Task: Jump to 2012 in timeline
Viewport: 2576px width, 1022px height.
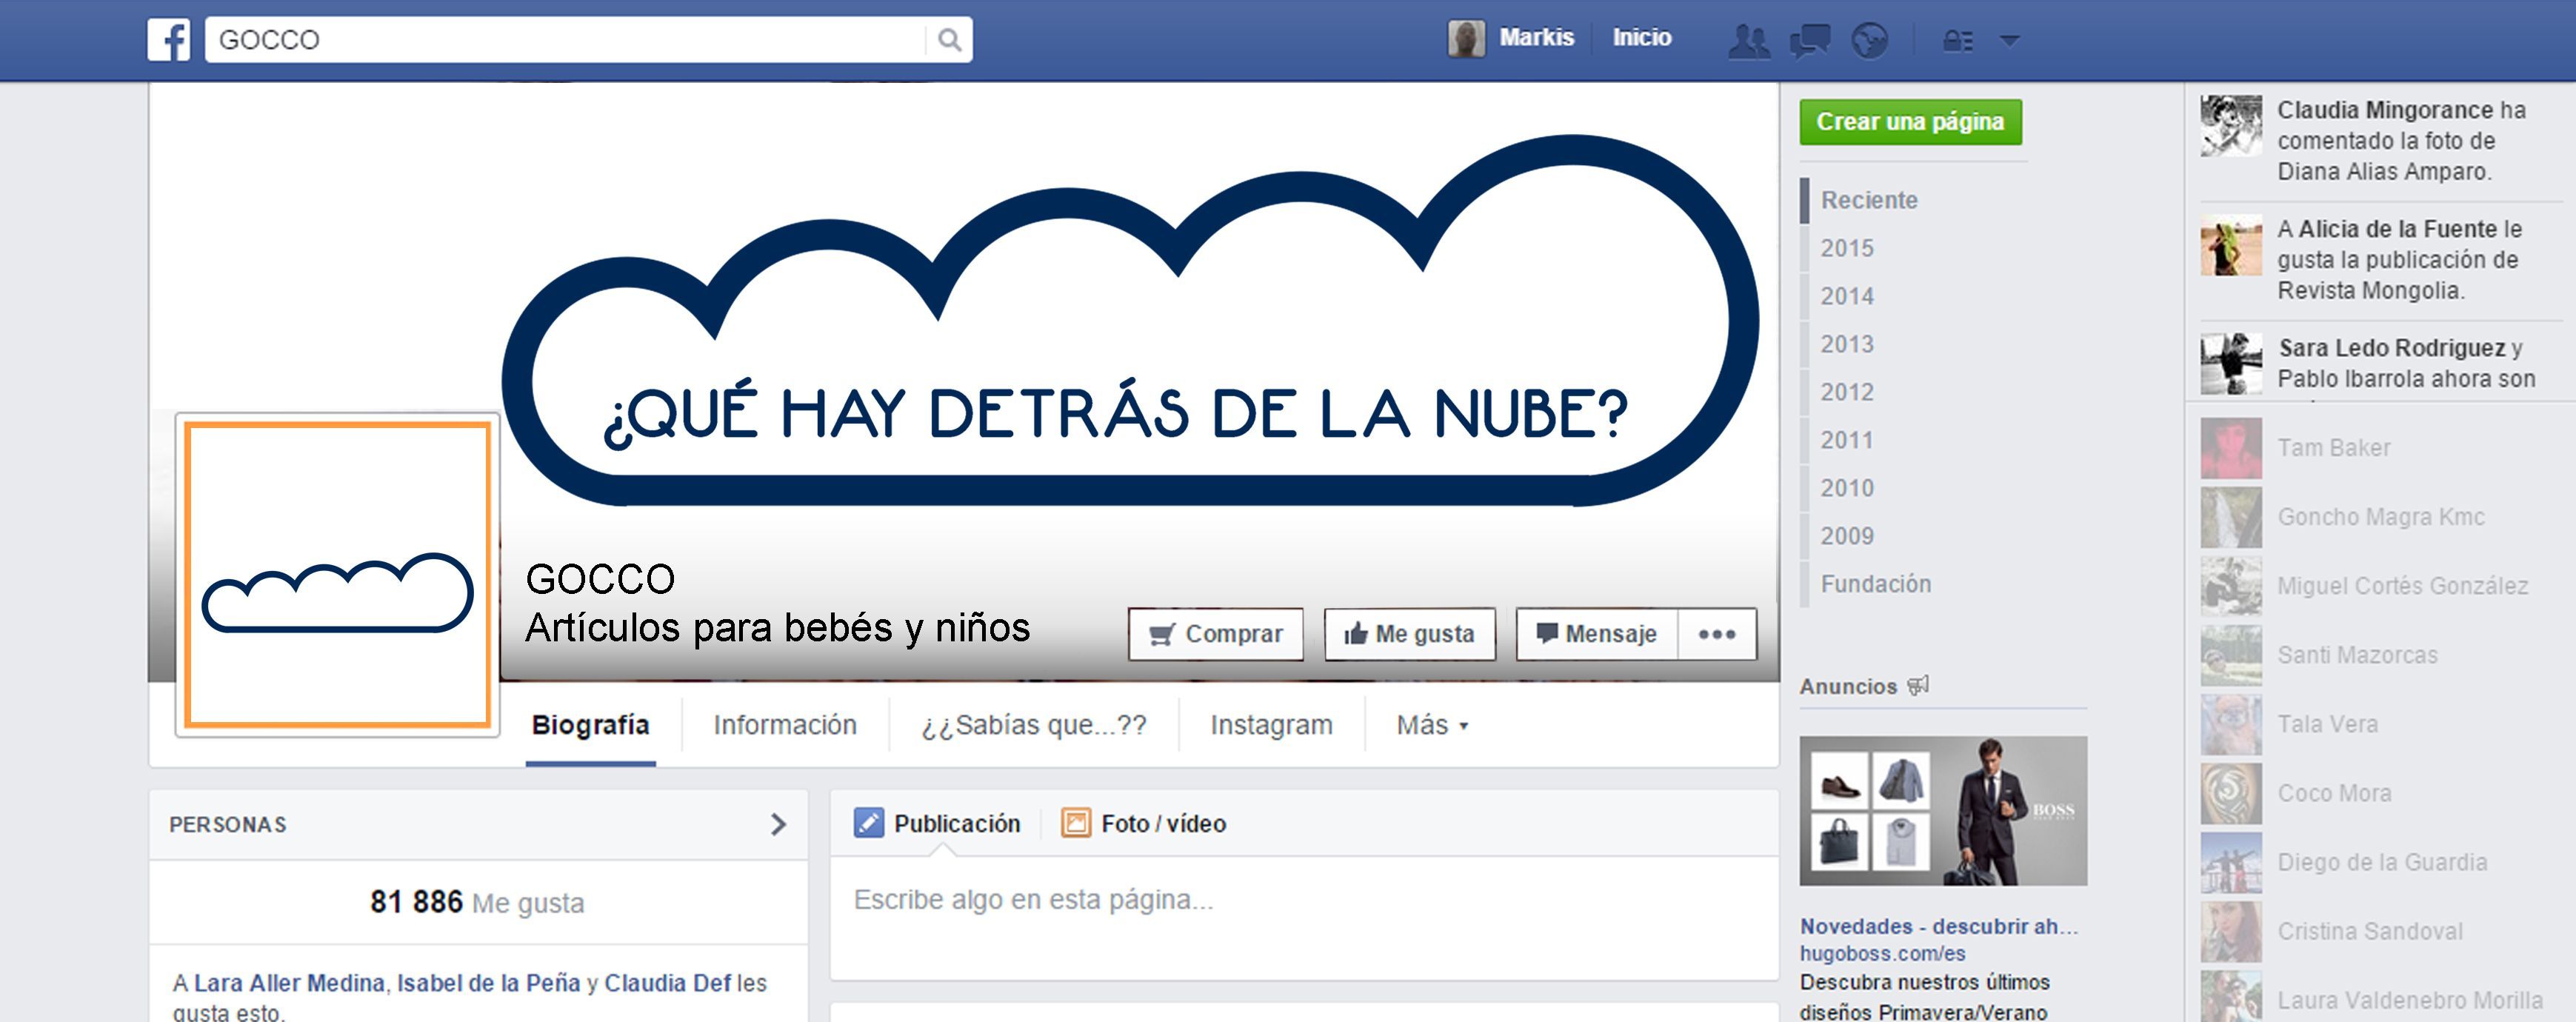Action: 1846,392
